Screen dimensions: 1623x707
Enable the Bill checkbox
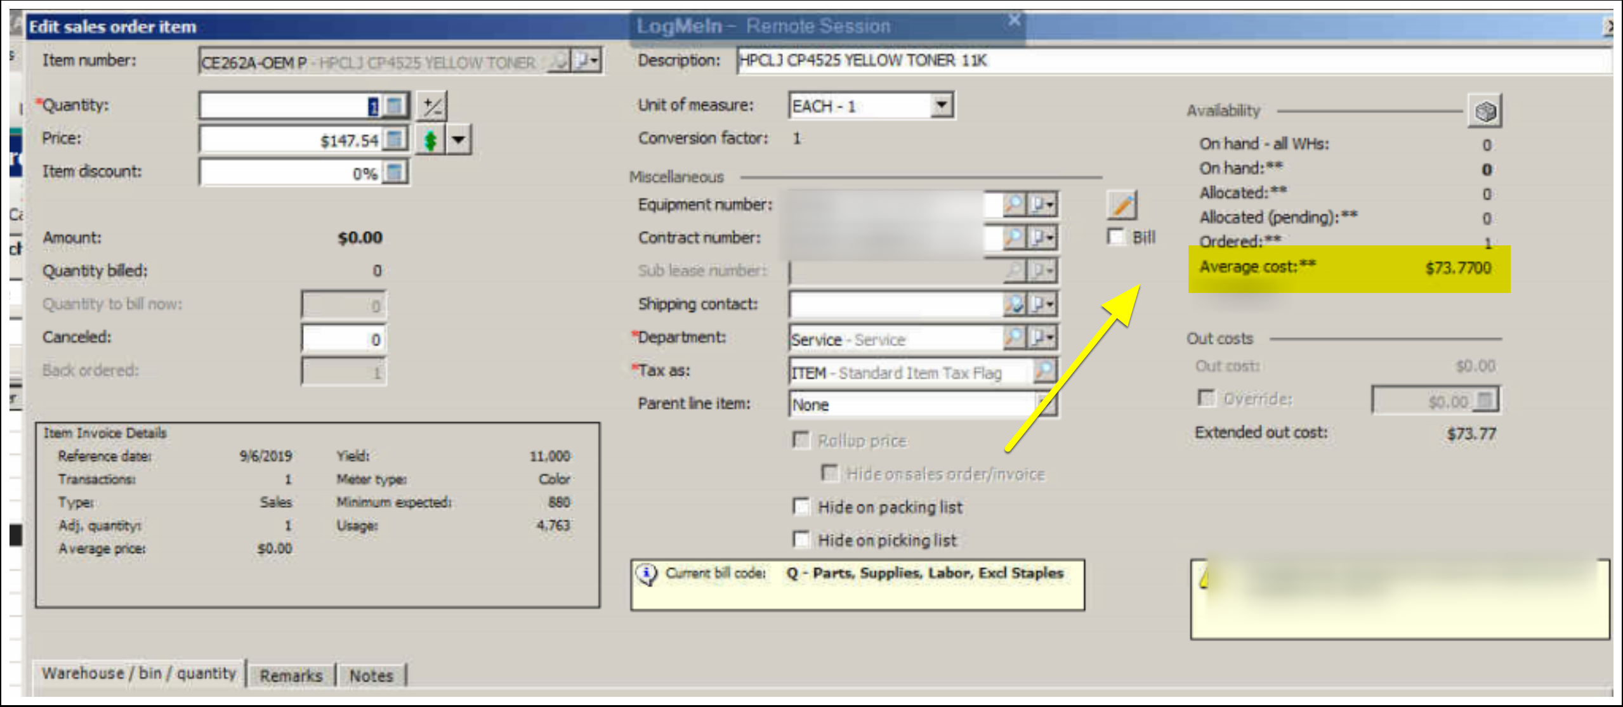1115,237
